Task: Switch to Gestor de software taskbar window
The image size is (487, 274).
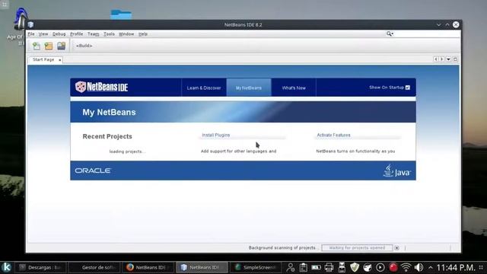Action: (x=94, y=267)
